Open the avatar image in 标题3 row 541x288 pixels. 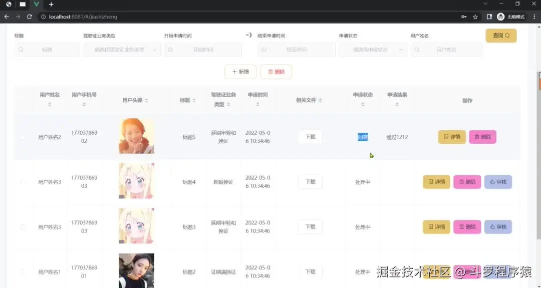137,226
